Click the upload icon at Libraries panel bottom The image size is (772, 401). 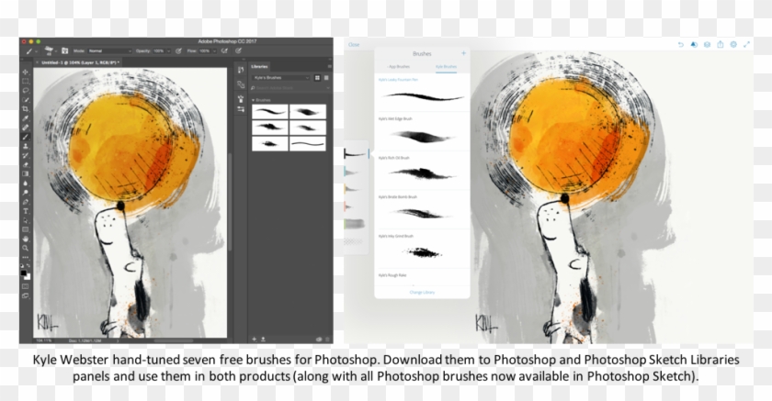(263, 340)
